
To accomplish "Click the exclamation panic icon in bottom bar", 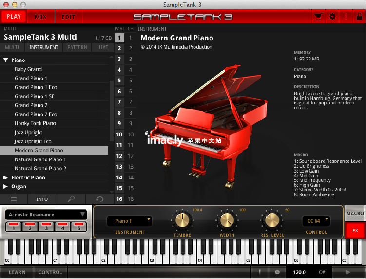I will point(260,272).
